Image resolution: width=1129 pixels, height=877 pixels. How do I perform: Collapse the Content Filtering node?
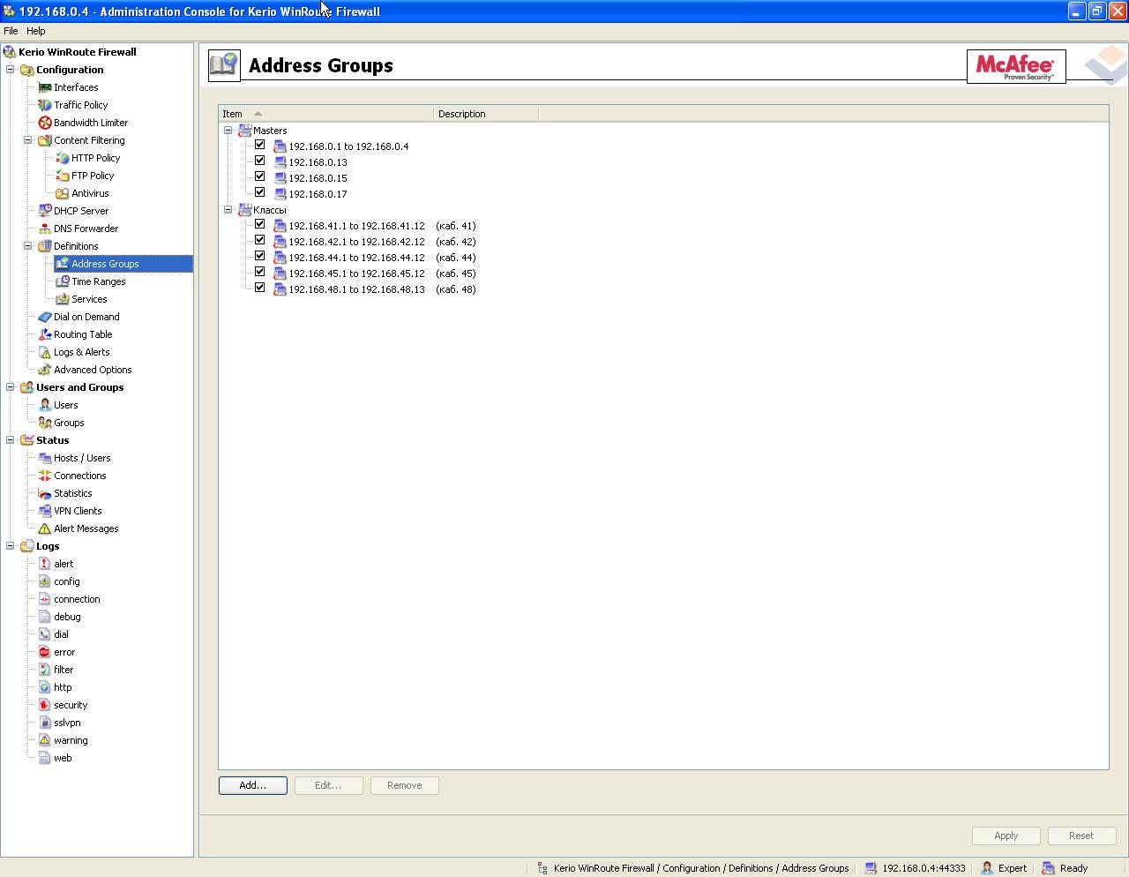(28, 140)
